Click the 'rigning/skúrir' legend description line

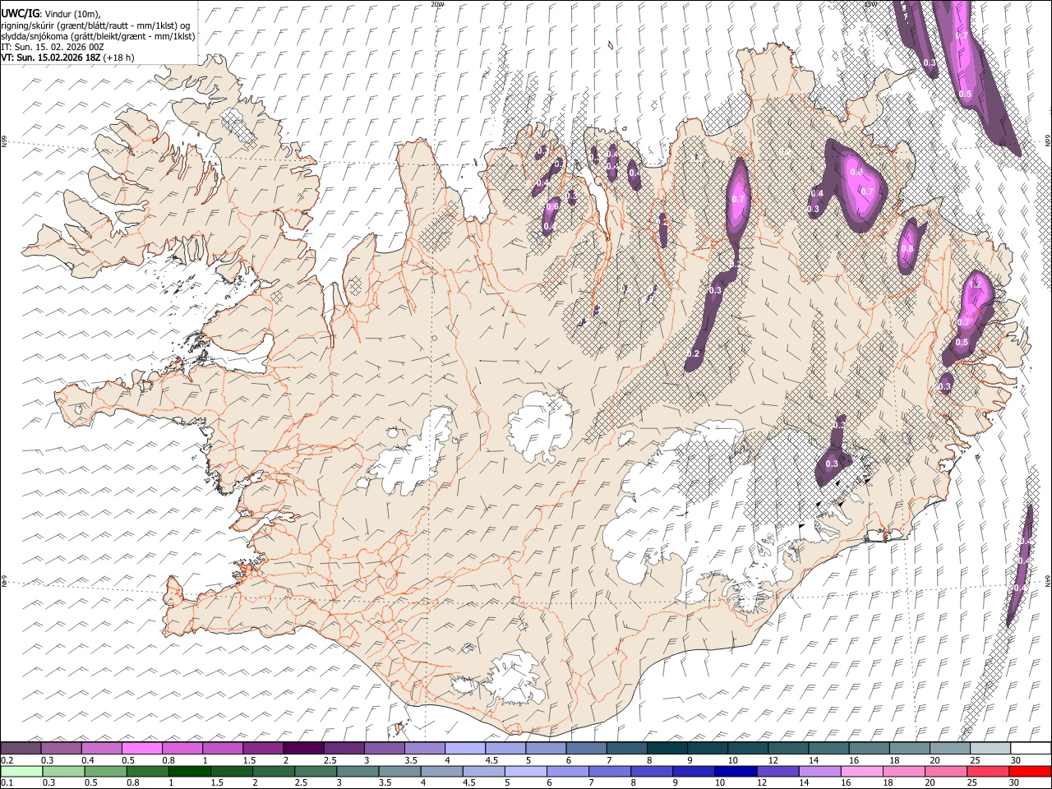[x=95, y=25]
